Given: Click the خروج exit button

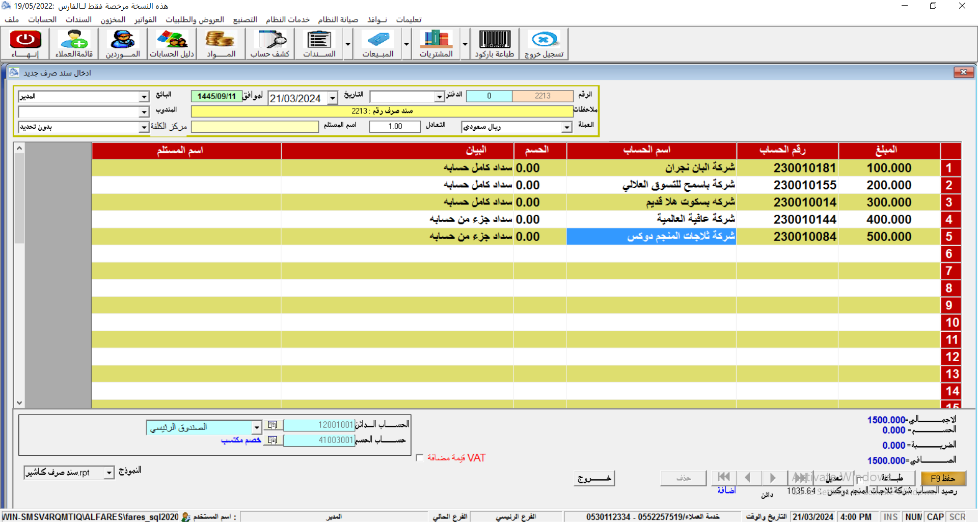Looking at the screenshot, I should 594,478.
